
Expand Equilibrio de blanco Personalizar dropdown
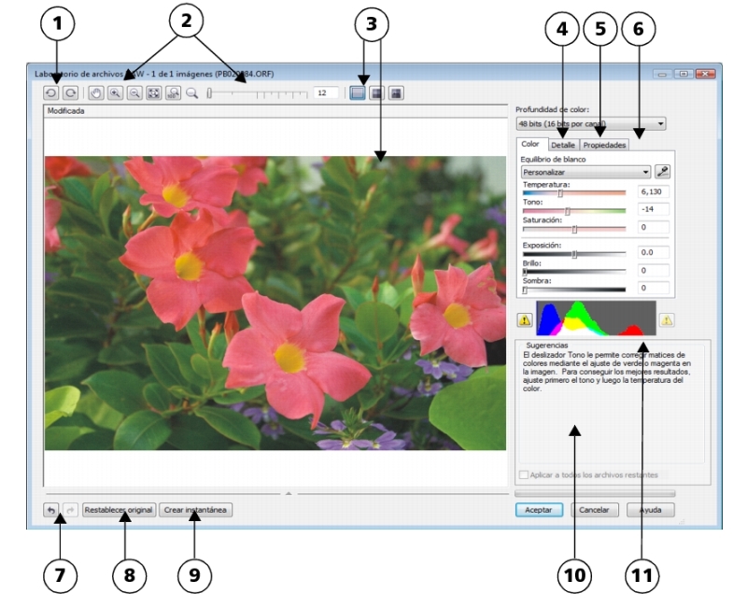click(x=585, y=172)
